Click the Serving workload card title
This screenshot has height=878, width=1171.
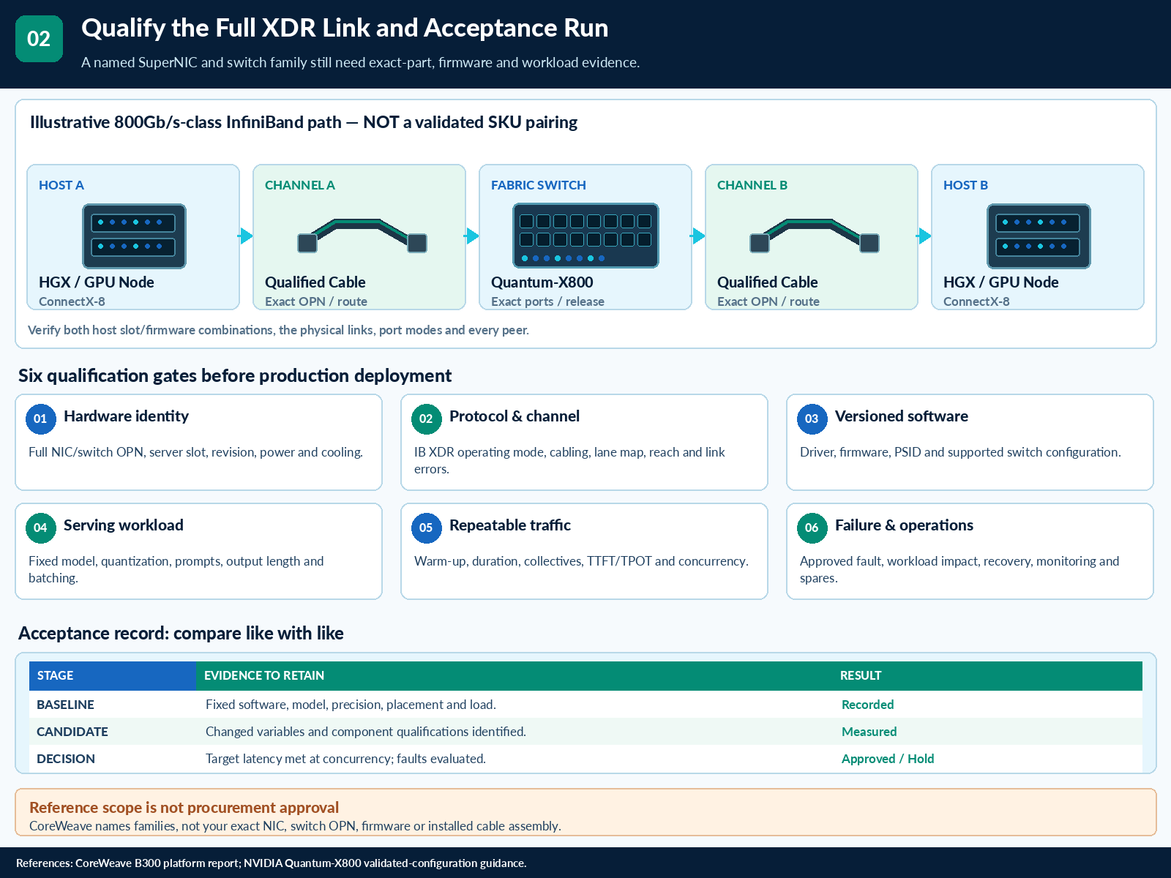click(124, 525)
